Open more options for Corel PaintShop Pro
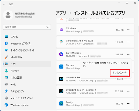Screen dimensions: 139x111 click(128, 42)
